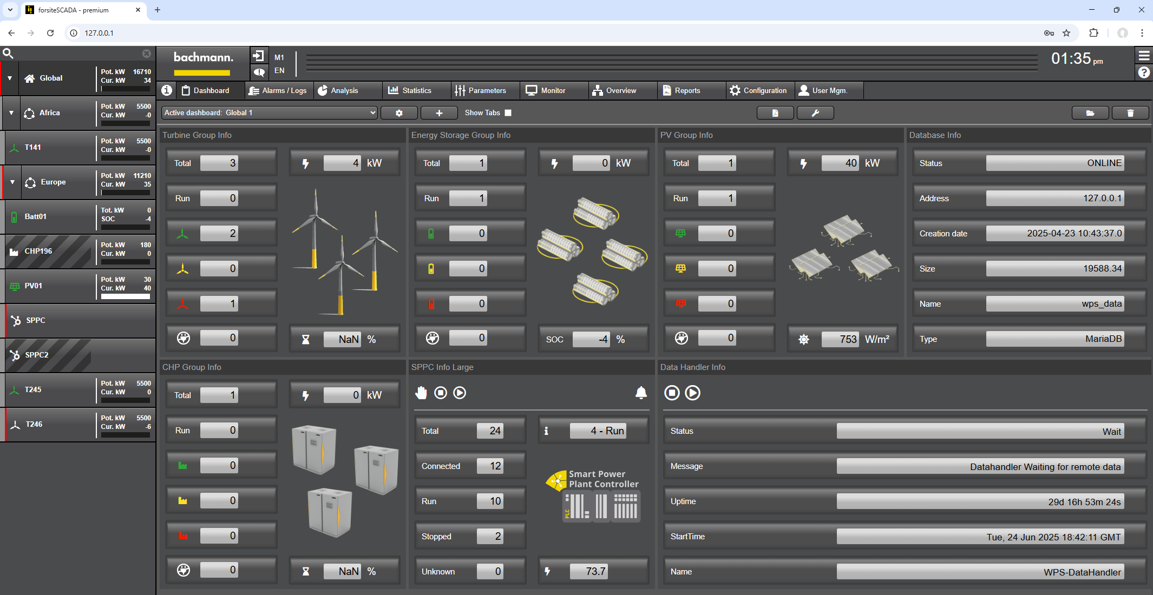Click the SPPC alarm bell icon
Screen dimensions: 1153x595
641,393
